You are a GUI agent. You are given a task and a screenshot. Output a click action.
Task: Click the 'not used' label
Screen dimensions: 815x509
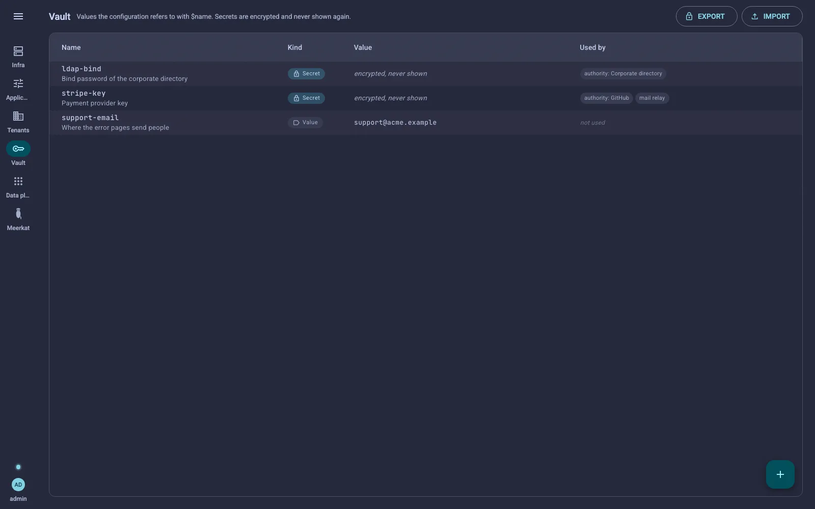point(593,123)
